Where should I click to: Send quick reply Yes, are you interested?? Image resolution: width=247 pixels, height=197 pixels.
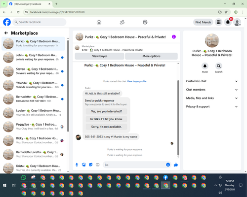point(106,111)
